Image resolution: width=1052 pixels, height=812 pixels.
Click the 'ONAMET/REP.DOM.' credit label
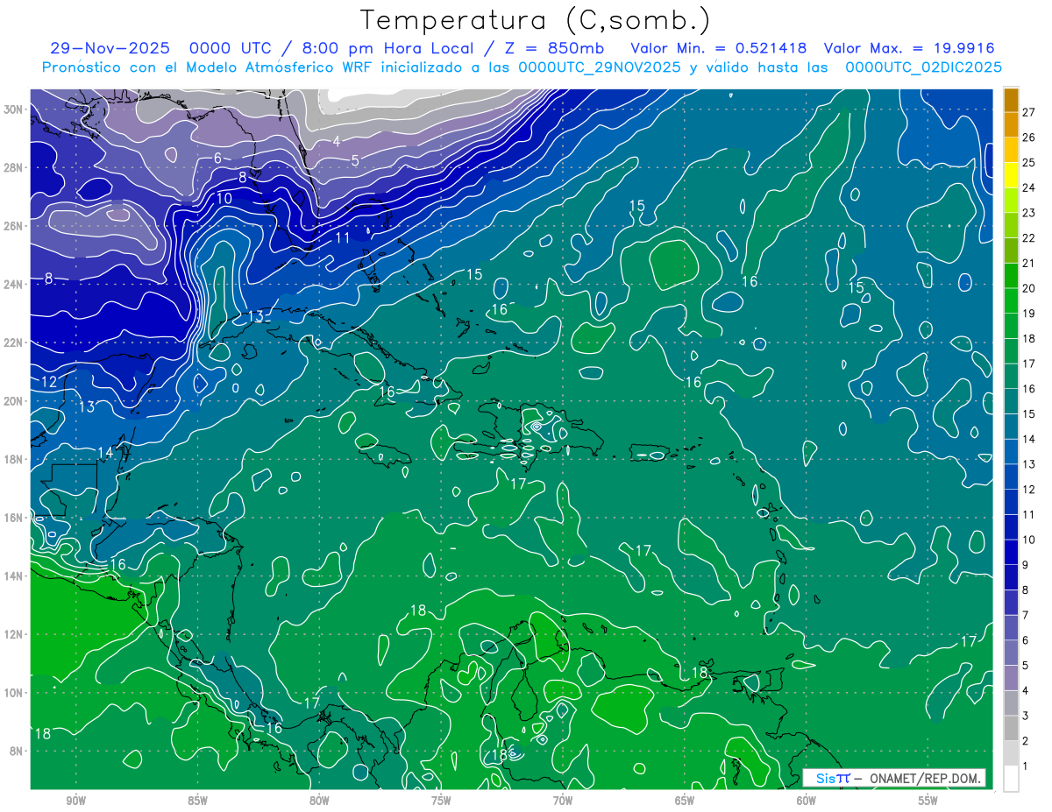tap(926, 778)
